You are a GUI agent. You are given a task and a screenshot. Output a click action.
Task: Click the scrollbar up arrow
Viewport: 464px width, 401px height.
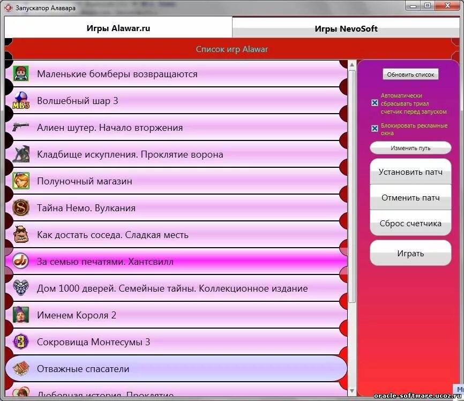pyautogui.click(x=352, y=64)
